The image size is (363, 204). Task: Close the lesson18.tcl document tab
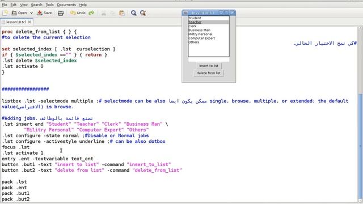click(29, 22)
